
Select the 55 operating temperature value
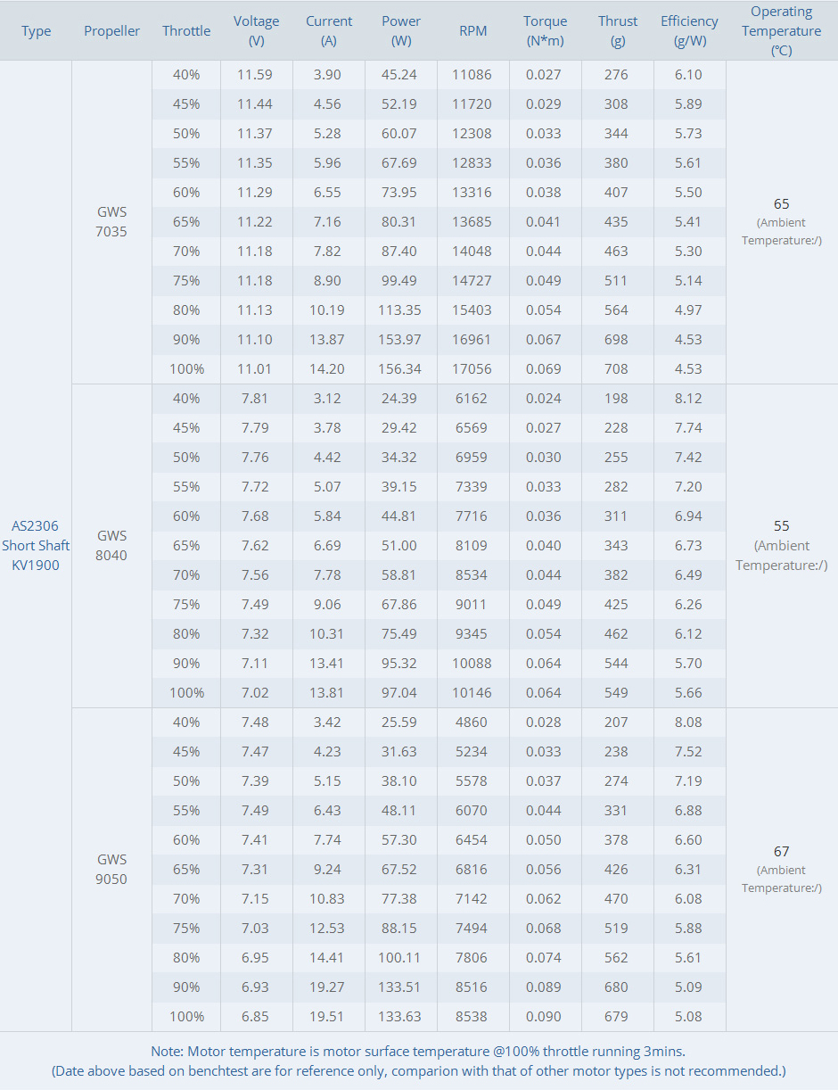[782, 526]
